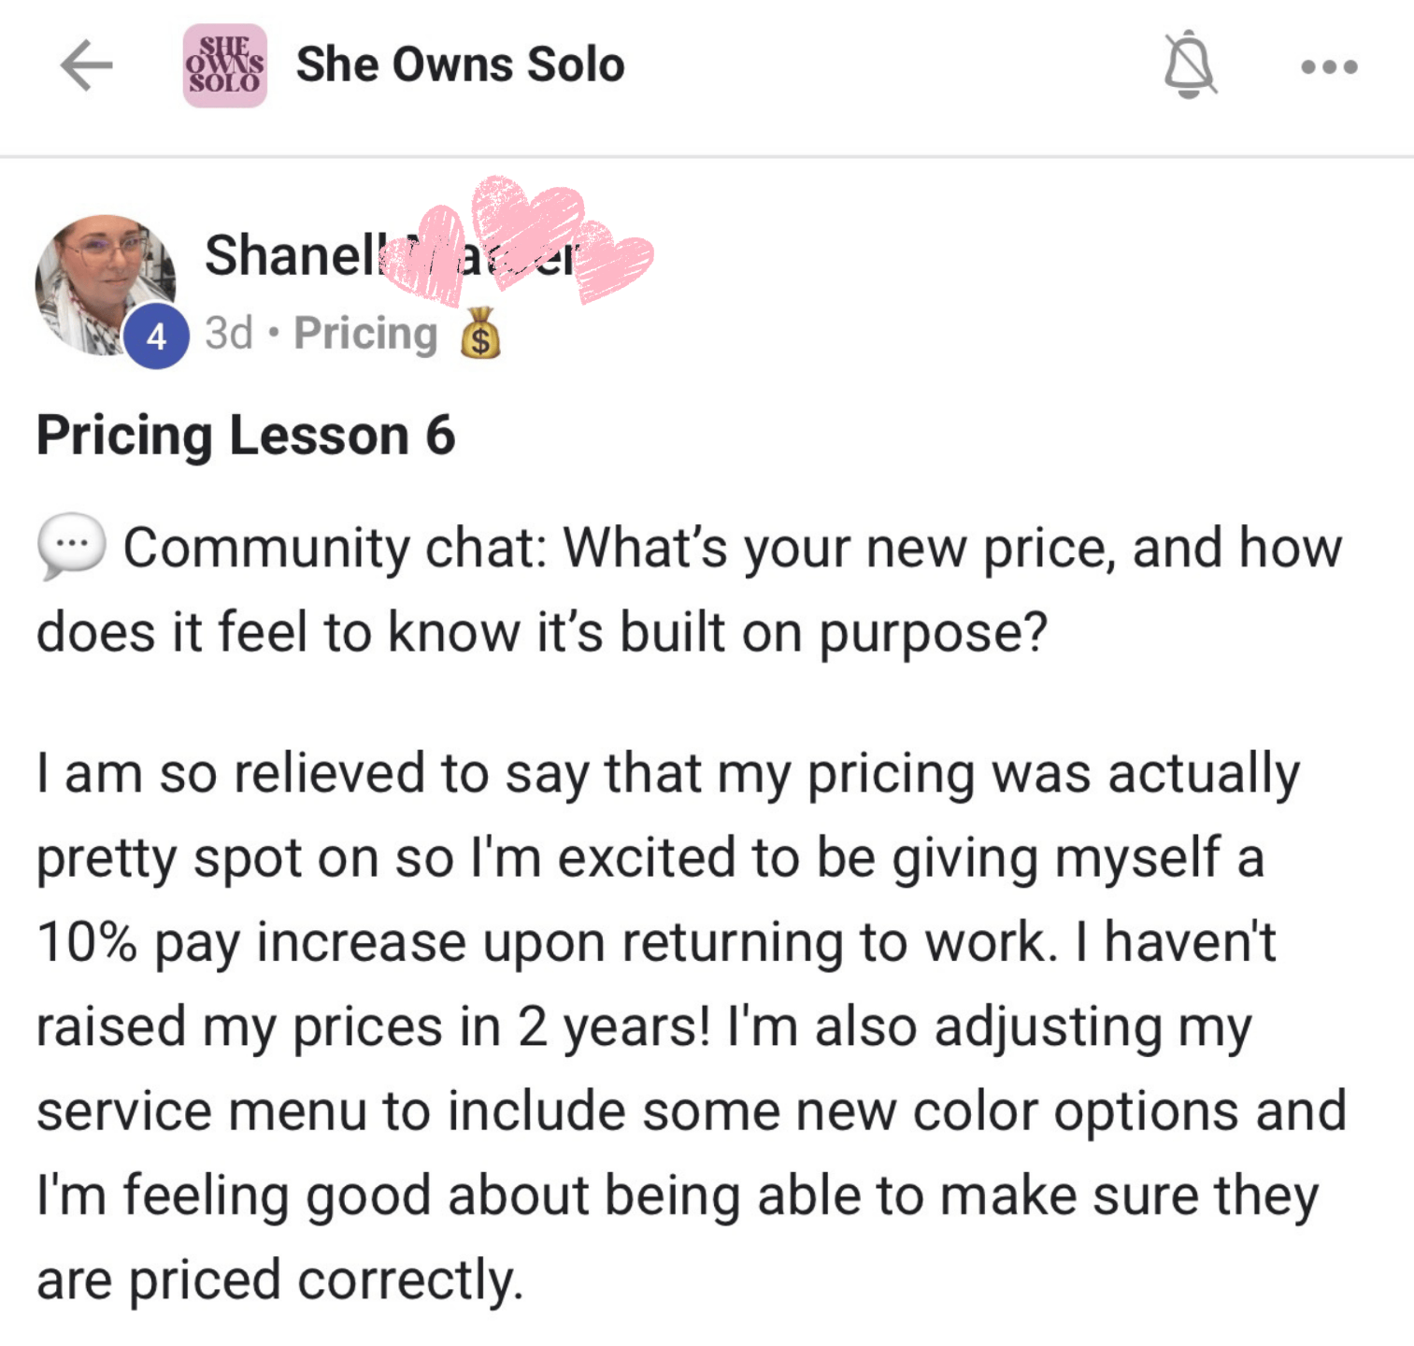Open the She Owns Solo logo
Image resolution: width=1414 pixels, height=1346 pixels.
point(224,65)
